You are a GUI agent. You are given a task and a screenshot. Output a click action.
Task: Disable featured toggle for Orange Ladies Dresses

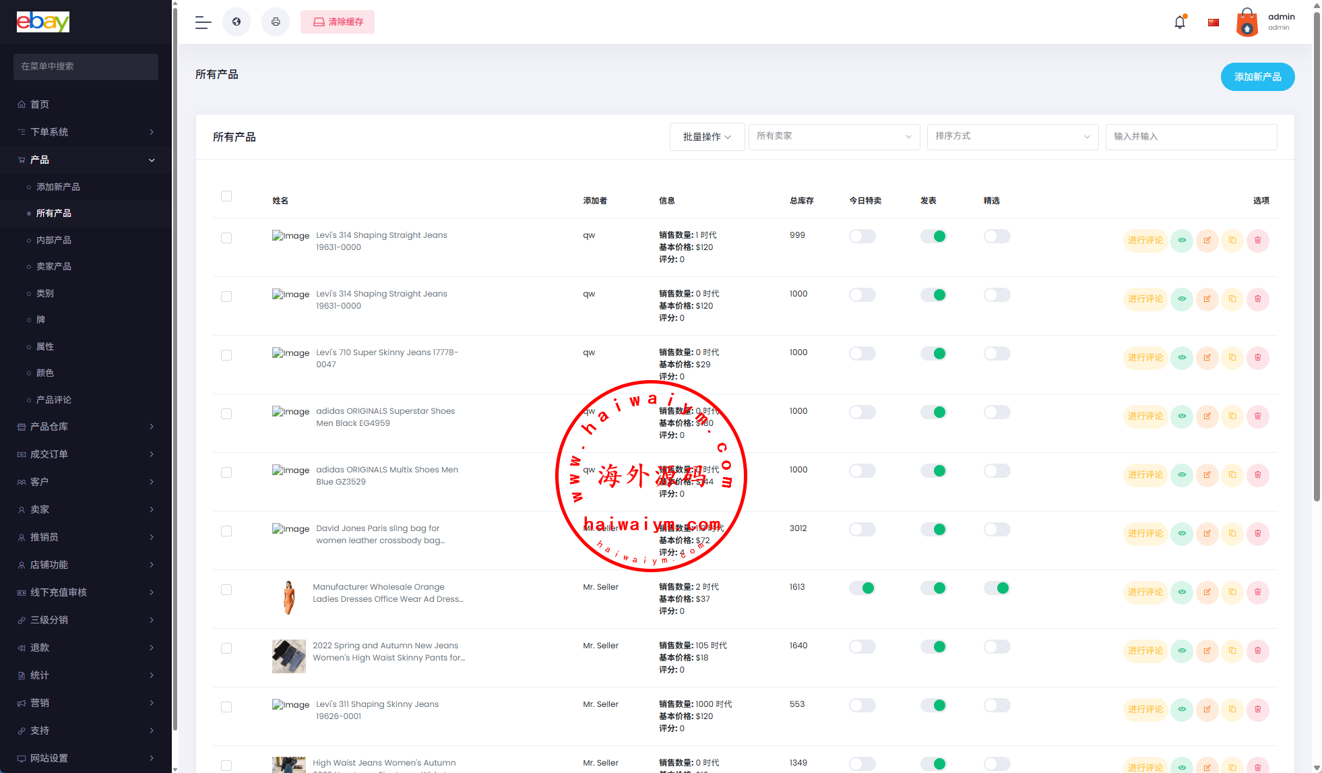tap(997, 588)
